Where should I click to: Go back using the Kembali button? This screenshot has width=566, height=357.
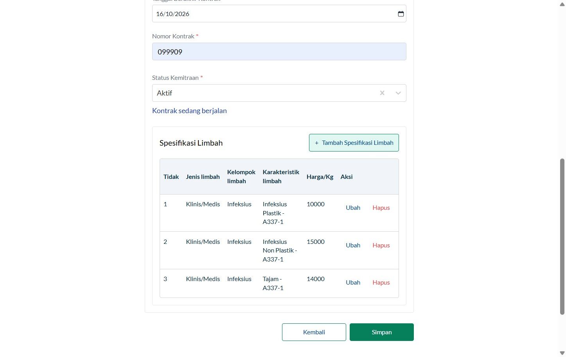click(314, 332)
